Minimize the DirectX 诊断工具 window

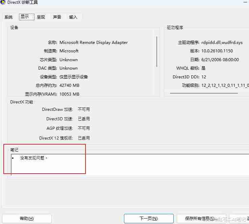[245, 2]
